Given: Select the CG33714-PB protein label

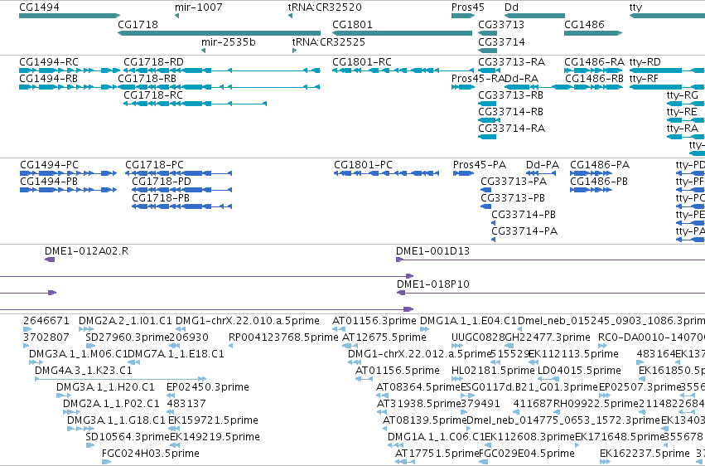Looking at the screenshot, I should pos(524,215).
